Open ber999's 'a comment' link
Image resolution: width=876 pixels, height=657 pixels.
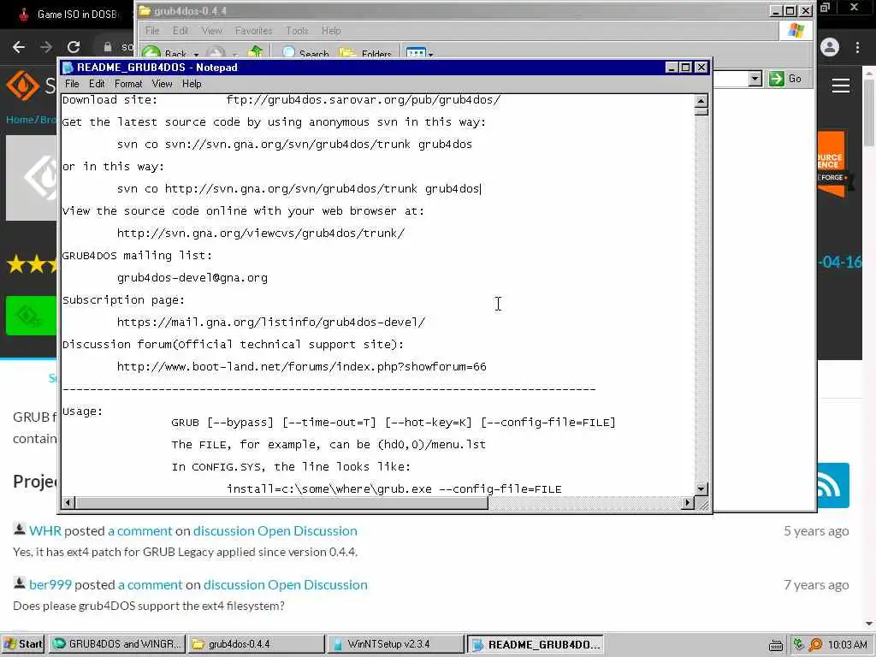(151, 584)
